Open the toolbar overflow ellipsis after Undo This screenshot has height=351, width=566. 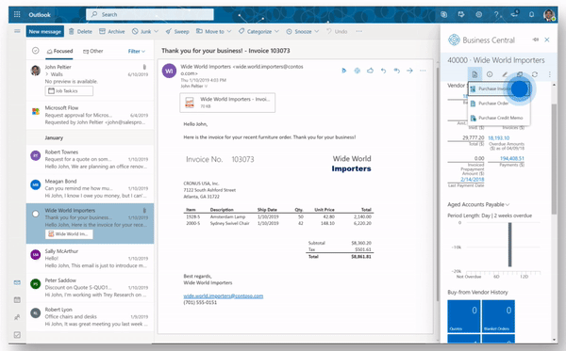358,31
